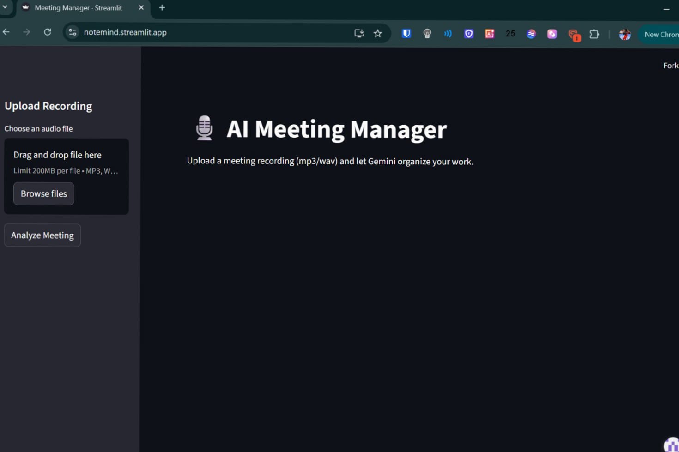Open the Bitwarden shield extension

[x=406, y=33]
